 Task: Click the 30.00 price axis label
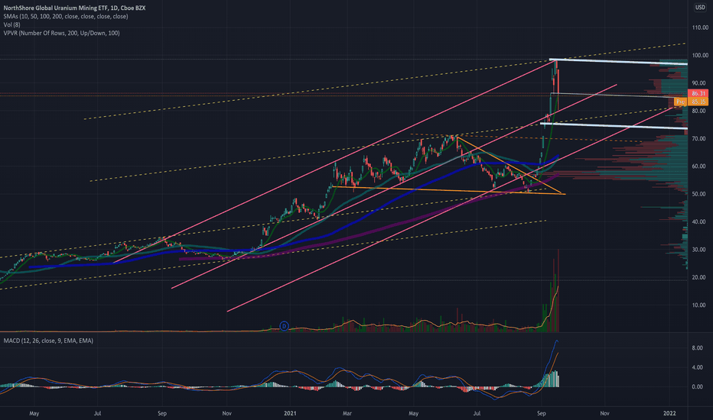pyautogui.click(x=700, y=249)
